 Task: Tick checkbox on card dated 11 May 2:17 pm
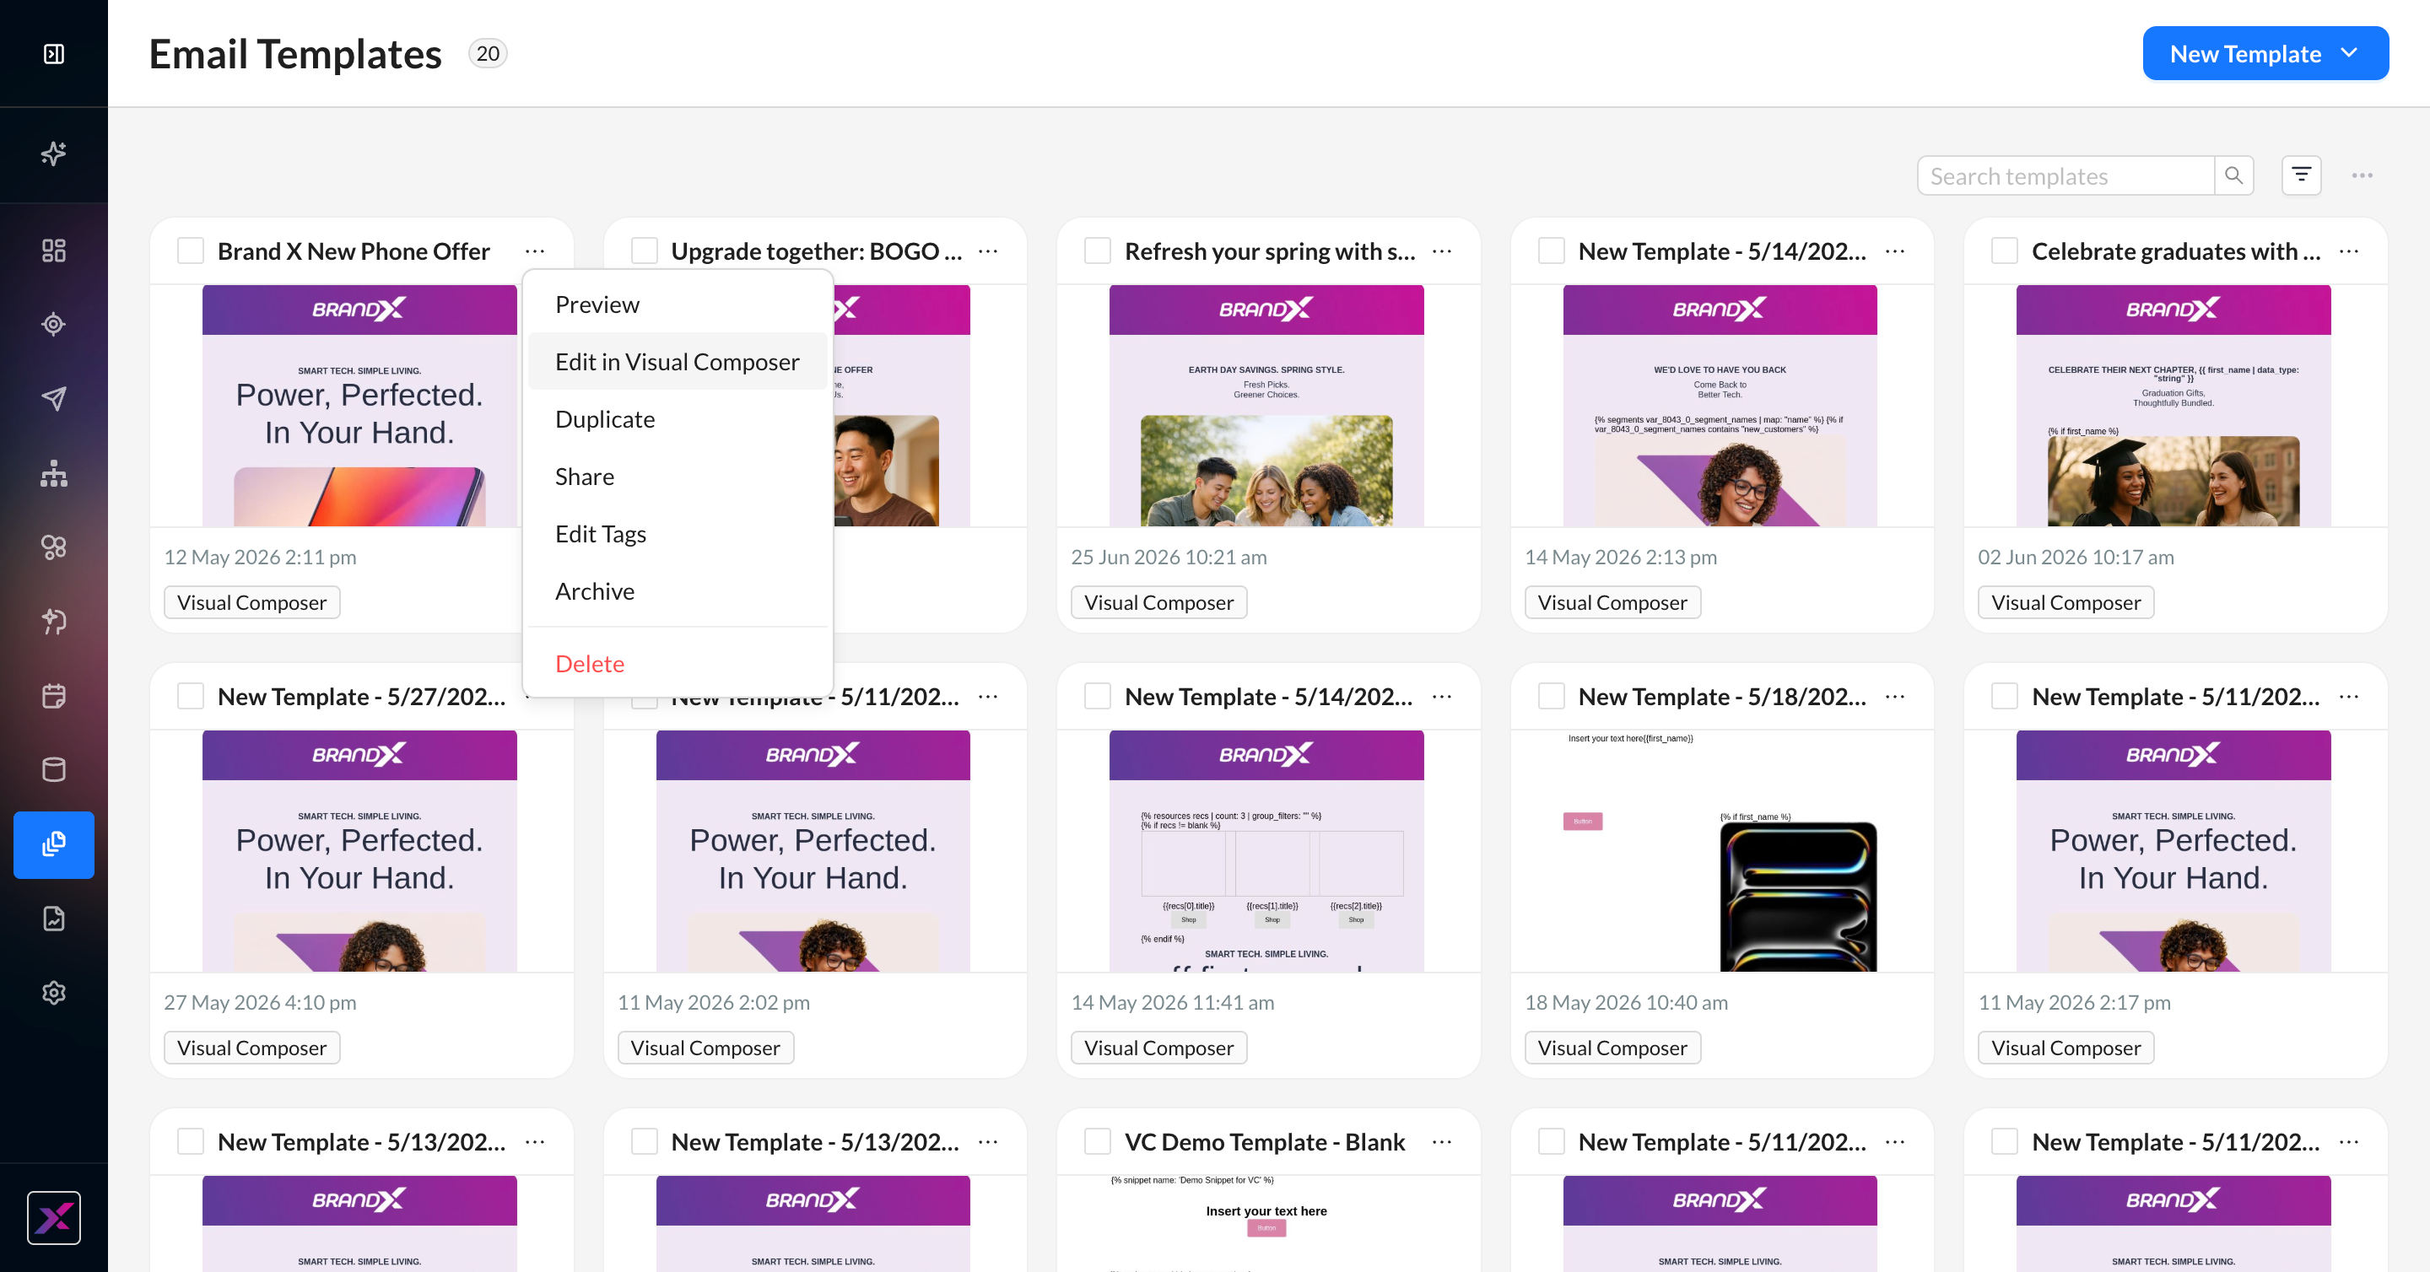click(x=2005, y=697)
